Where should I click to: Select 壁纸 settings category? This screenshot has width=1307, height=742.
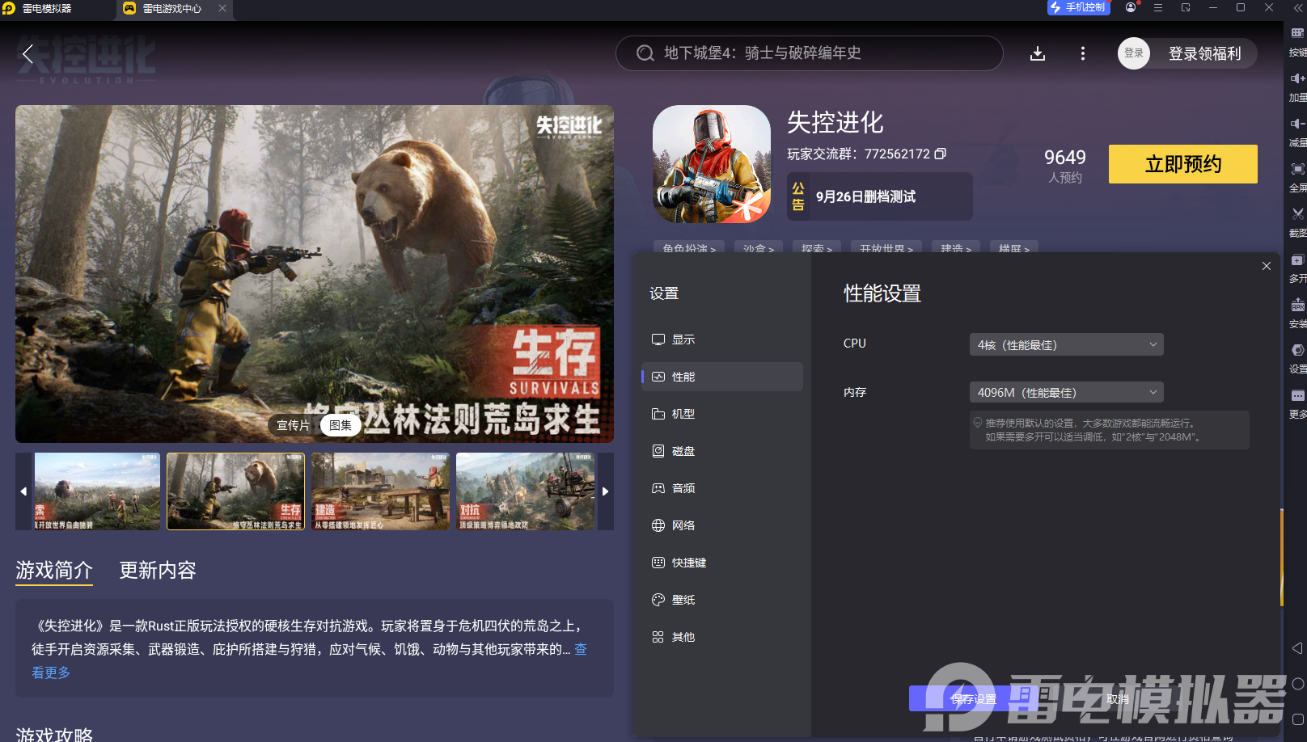[x=722, y=600]
